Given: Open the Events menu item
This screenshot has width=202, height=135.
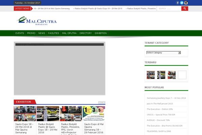Looking at the screenshot, I should pos(20,33).
